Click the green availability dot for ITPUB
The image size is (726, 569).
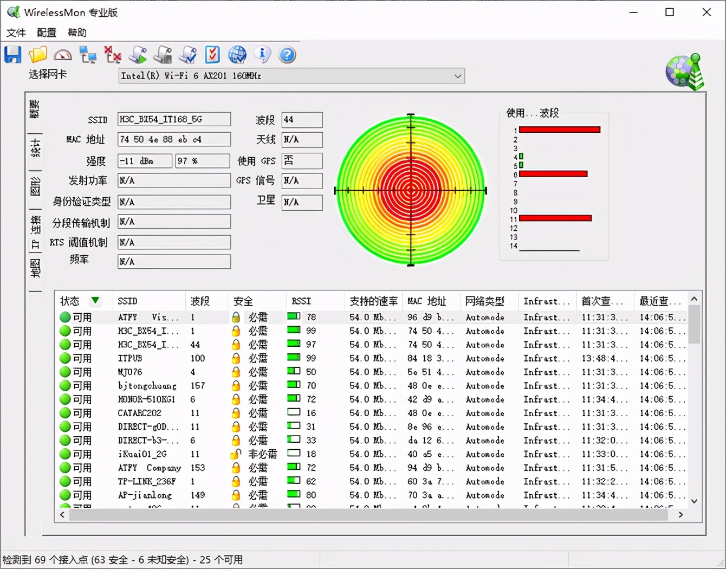point(64,358)
